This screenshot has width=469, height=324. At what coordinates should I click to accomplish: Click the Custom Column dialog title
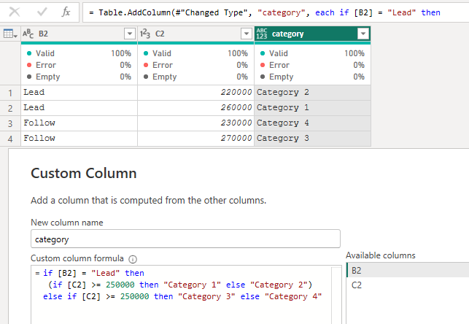[84, 173]
